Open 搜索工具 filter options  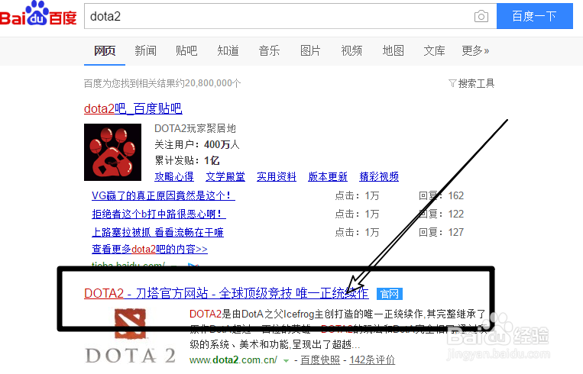point(471,83)
